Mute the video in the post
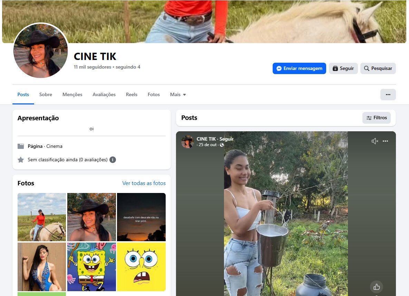The width and height of the screenshot is (409, 296). pyautogui.click(x=374, y=141)
